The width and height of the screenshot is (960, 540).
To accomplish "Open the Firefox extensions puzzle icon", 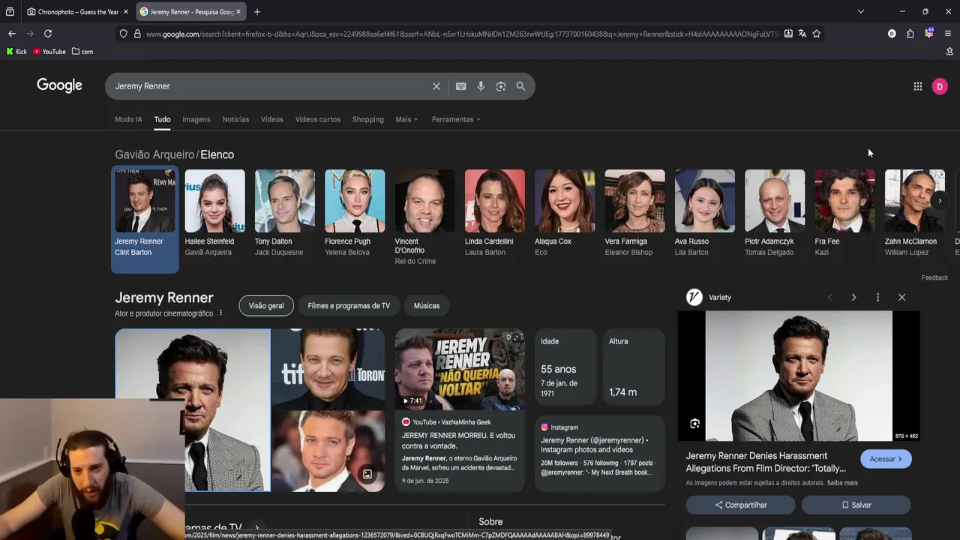I will pyautogui.click(x=910, y=34).
